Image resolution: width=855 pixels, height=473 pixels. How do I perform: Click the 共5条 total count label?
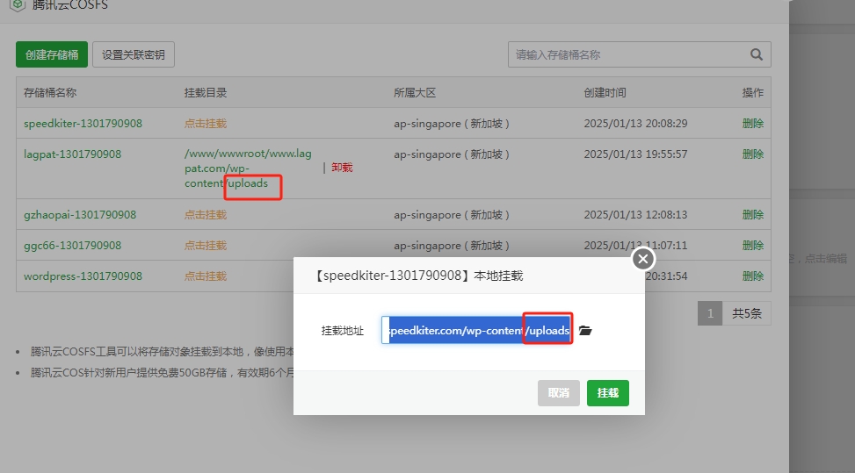pyautogui.click(x=747, y=313)
